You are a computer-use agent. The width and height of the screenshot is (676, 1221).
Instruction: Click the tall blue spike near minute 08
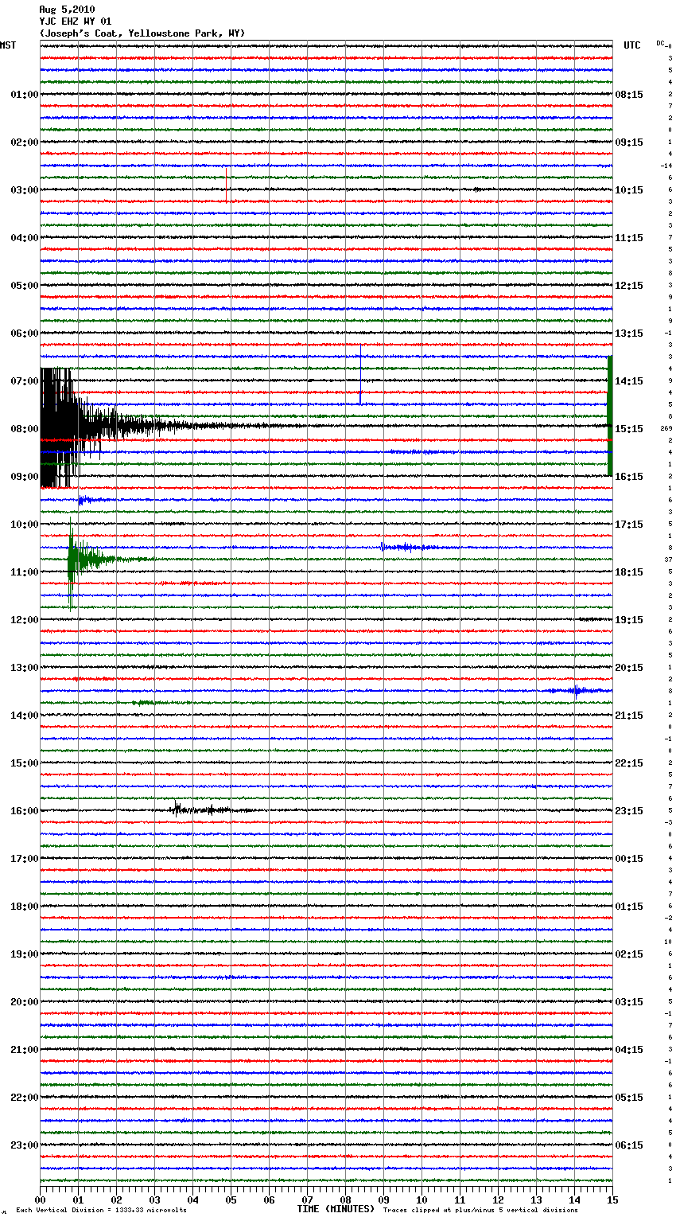point(360,374)
